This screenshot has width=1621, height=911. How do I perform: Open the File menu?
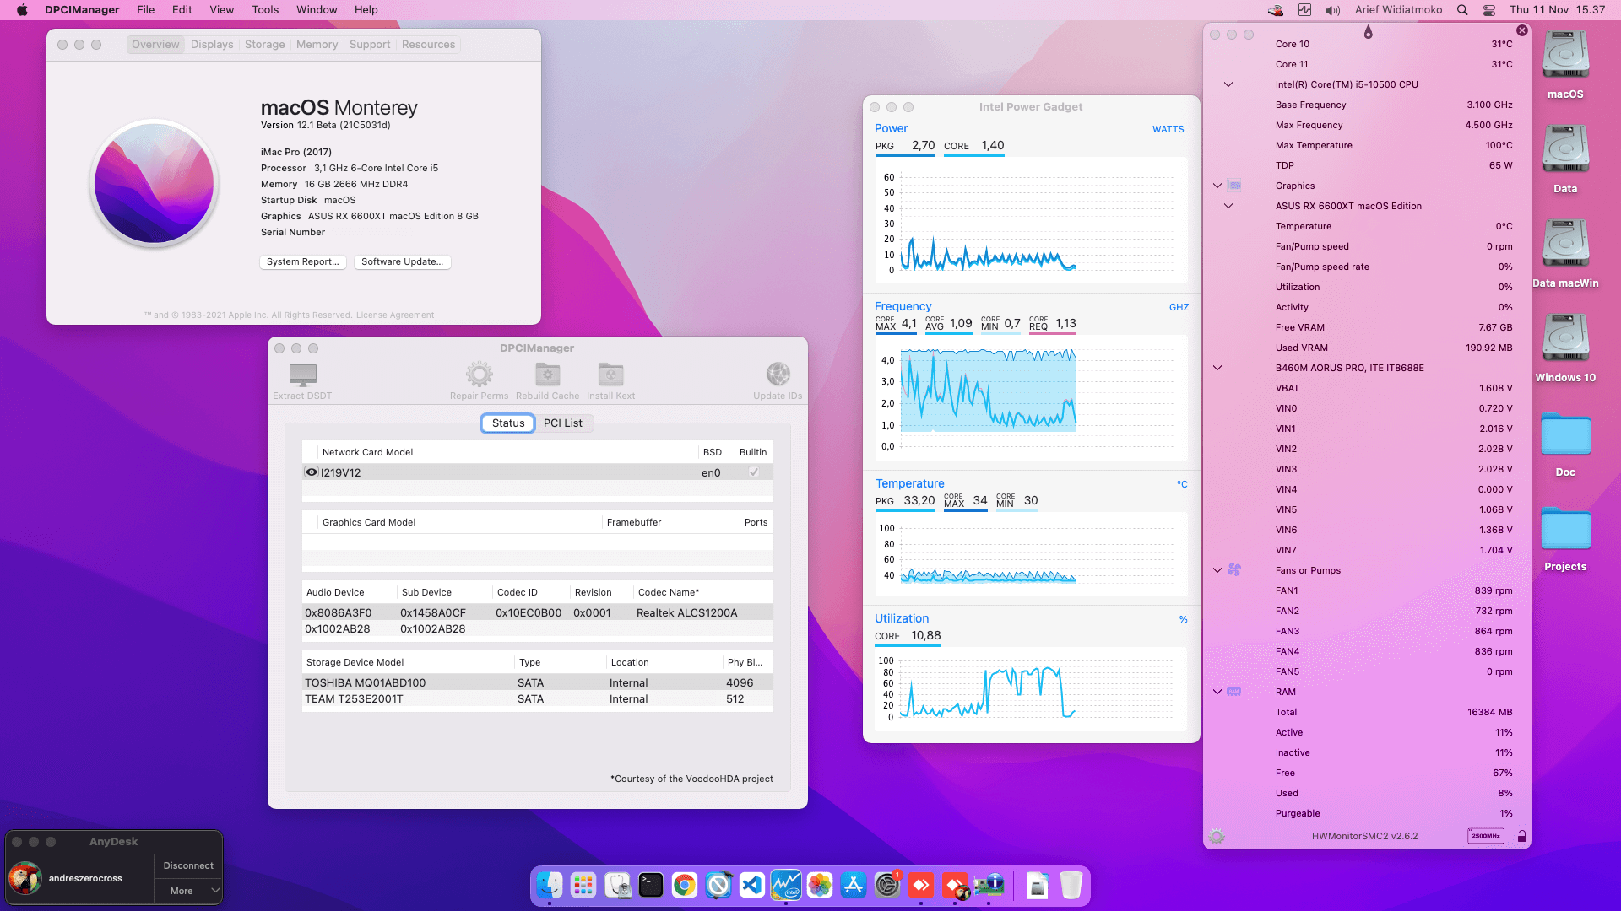tap(146, 10)
